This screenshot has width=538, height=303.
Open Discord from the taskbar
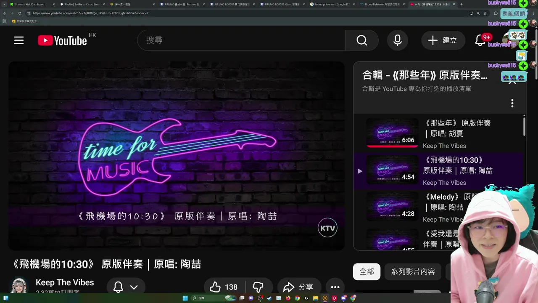click(344, 298)
